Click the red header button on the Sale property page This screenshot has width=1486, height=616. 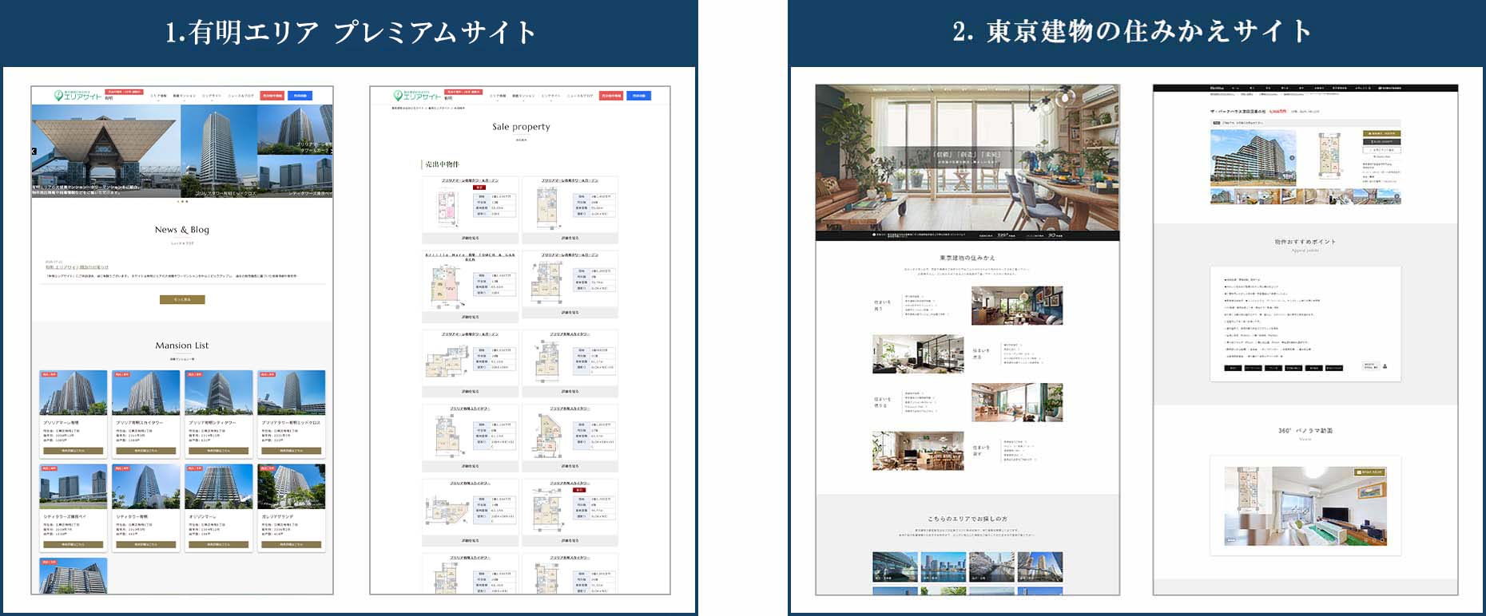click(611, 96)
